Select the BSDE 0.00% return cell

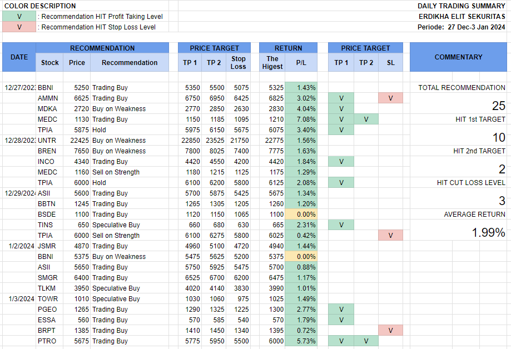click(x=301, y=215)
